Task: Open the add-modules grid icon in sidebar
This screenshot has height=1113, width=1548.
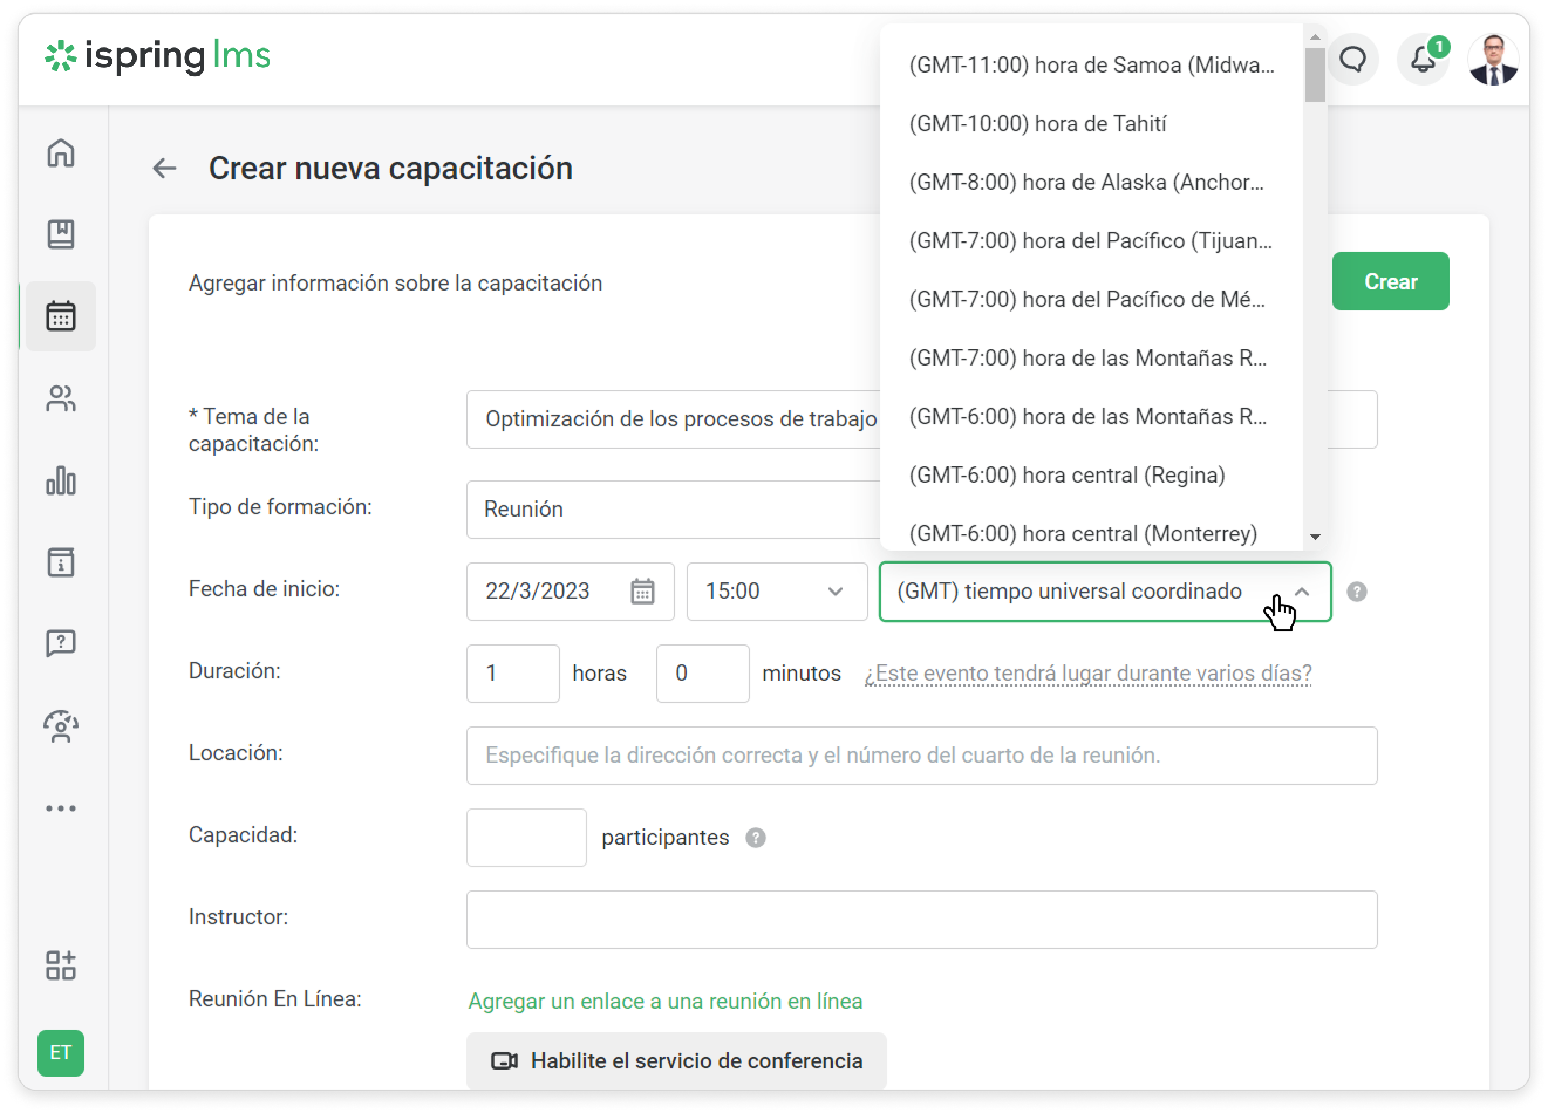Action: [61, 965]
